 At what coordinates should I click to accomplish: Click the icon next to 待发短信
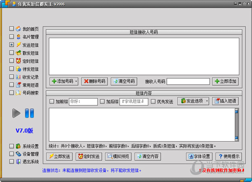18,69
